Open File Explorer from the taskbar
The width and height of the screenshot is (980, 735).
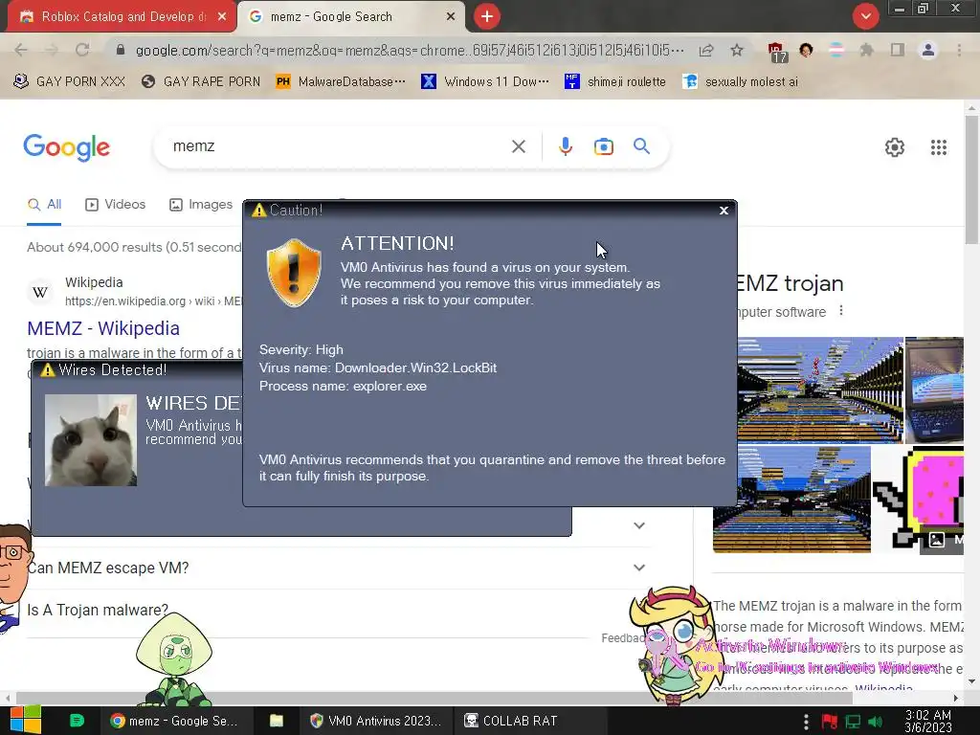(277, 721)
